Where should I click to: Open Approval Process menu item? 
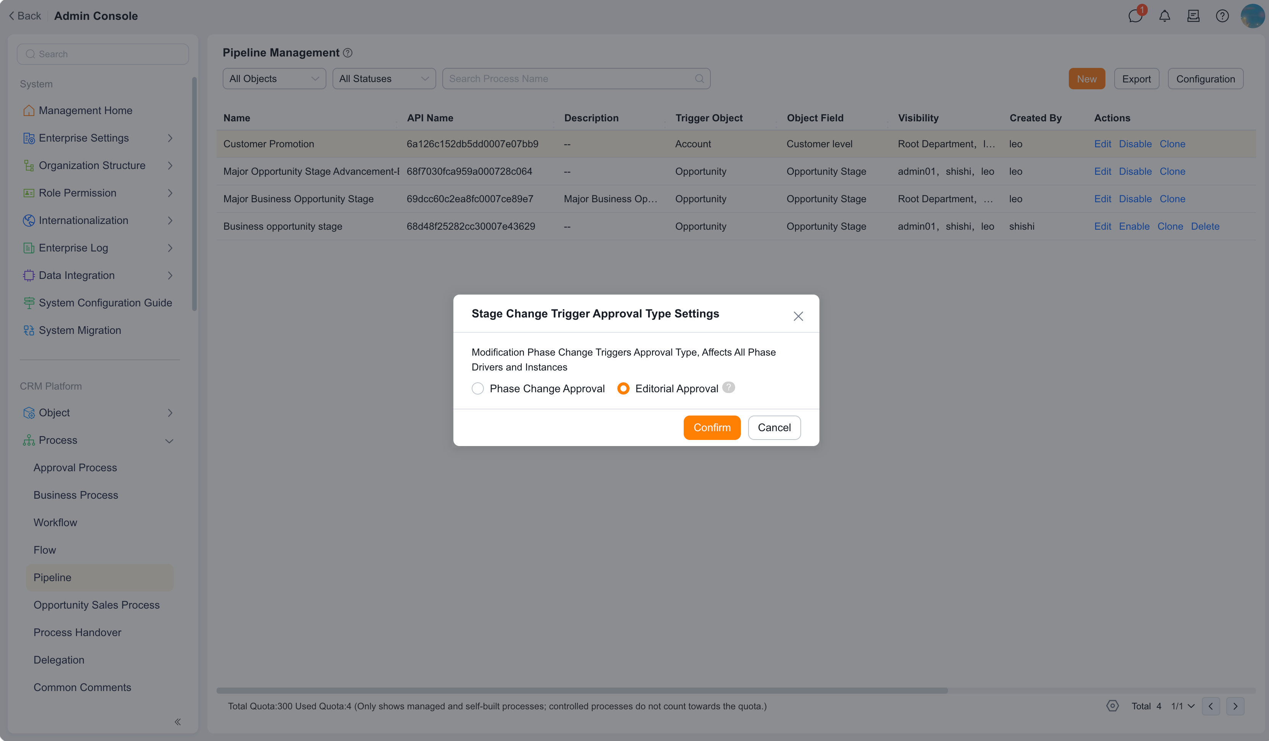[x=75, y=467]
